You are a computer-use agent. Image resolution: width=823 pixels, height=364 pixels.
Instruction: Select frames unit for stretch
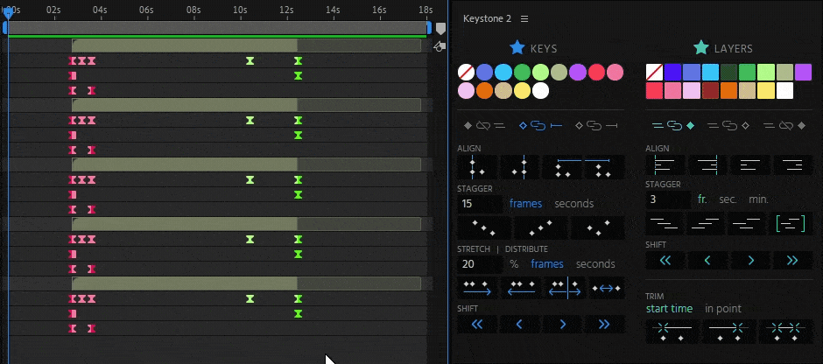pos(547,264)
